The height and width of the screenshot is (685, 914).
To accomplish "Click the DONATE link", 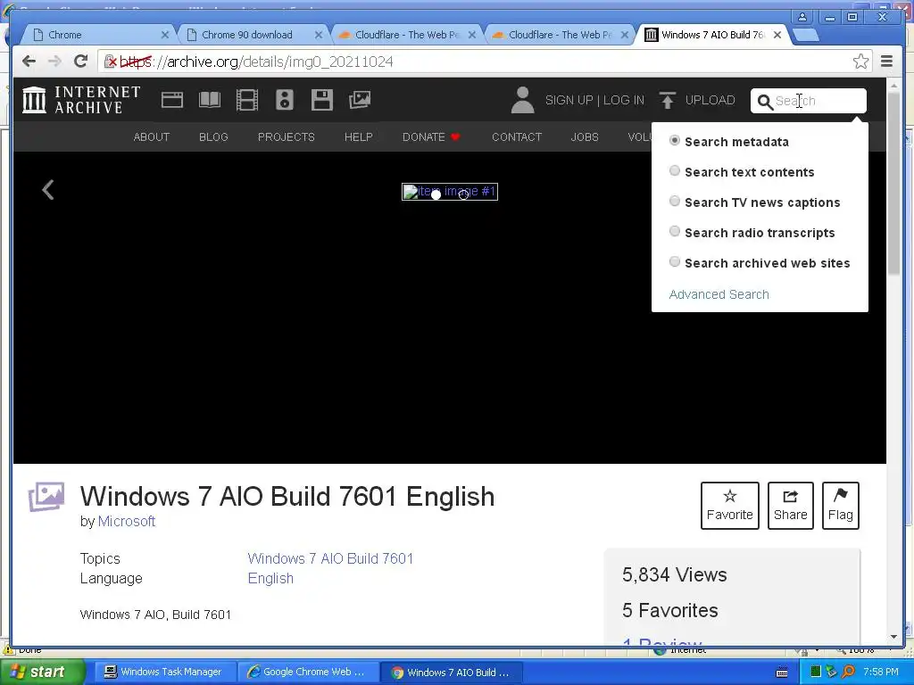I will (423, 136).
